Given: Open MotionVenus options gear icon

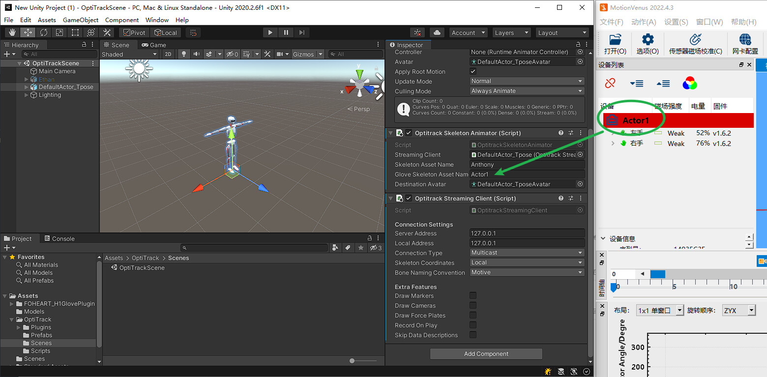Looking at the screenshot, I should 648,44.
